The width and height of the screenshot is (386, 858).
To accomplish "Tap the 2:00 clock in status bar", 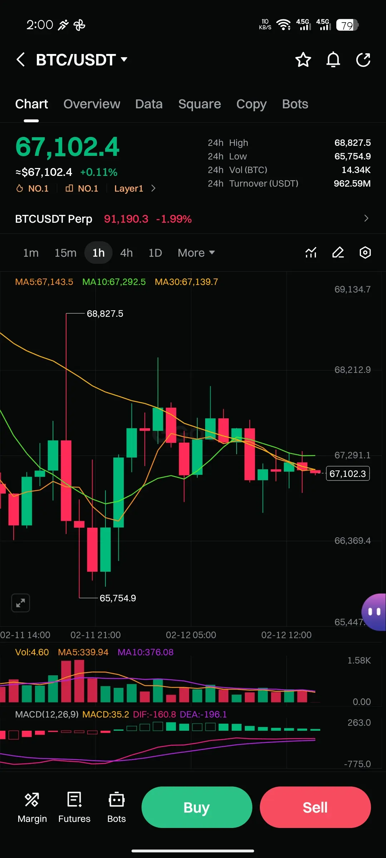I will [x=40, y=25].
